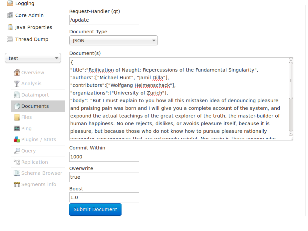Click the Documents page icon

(17, 106)
